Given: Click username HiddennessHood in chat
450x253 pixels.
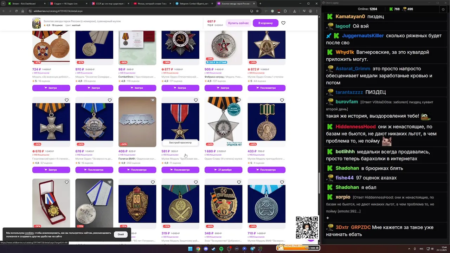Looking at the screenshot, I should pyautogui.click(x=355, y=126).
